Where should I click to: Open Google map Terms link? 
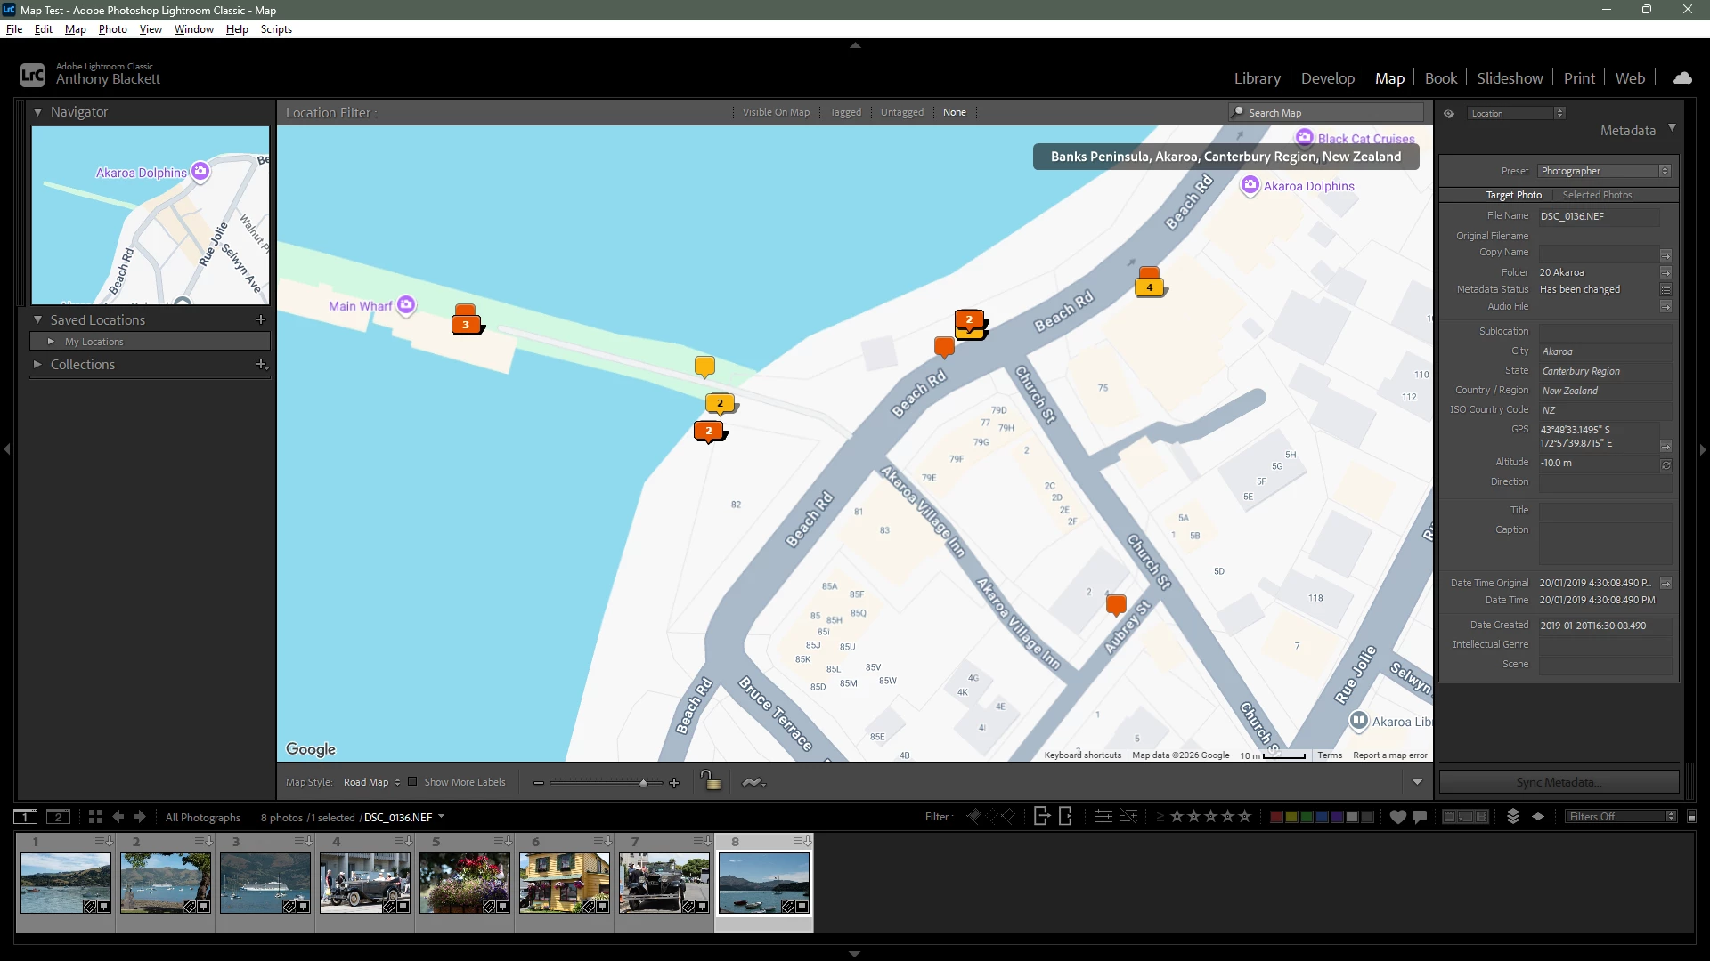[x=1330, y=755]
